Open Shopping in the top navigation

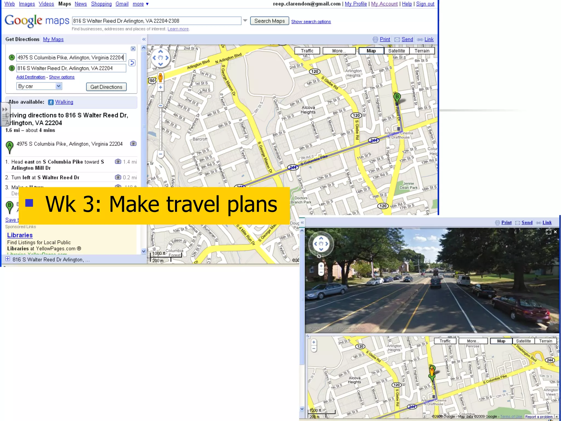[x=101, y=4]
